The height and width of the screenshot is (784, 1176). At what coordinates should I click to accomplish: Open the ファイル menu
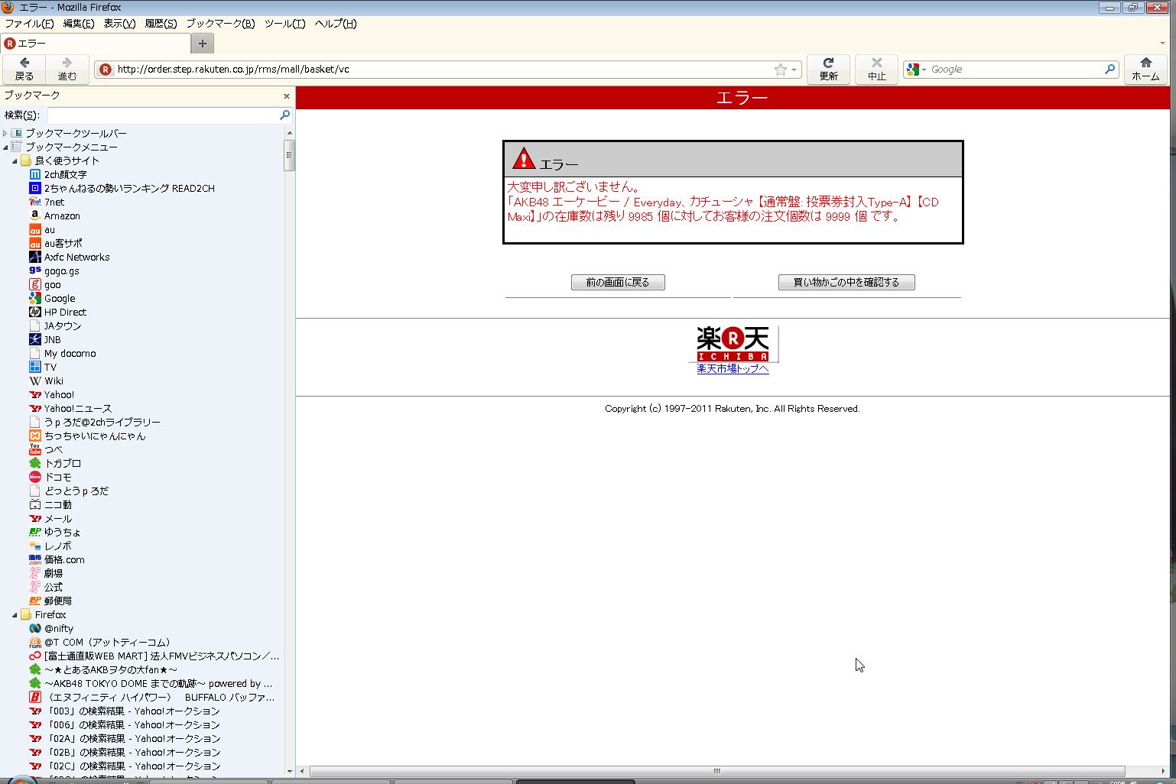click(x=29, y=24)
